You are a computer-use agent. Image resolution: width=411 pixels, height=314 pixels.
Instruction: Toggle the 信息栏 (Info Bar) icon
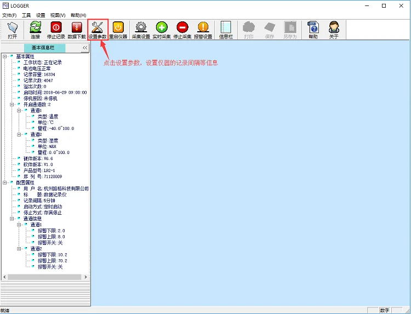pos(226,30)
